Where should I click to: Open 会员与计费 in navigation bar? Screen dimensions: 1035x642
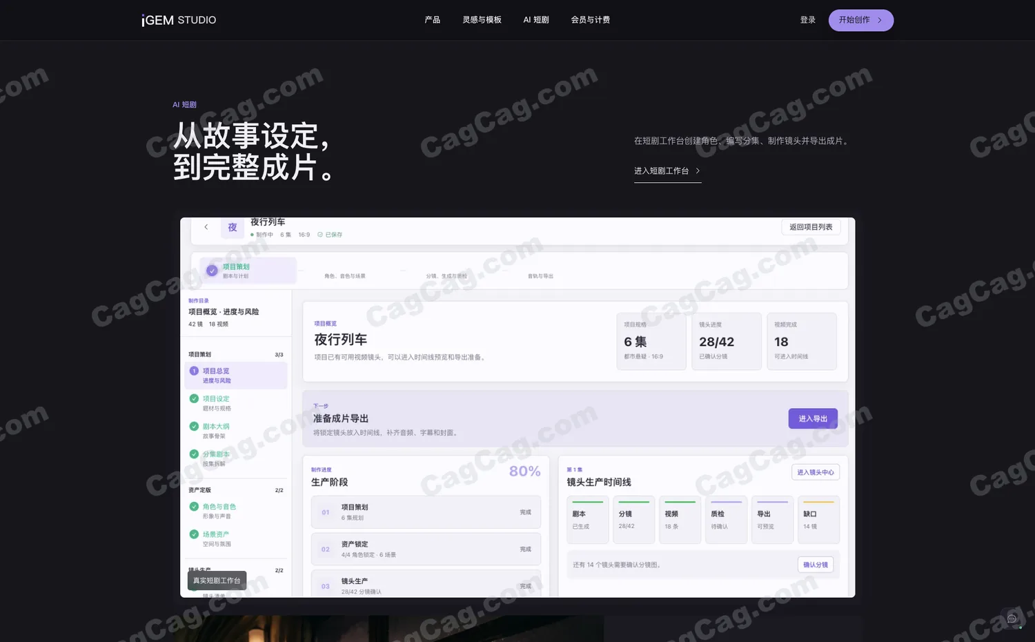[591, 20]
